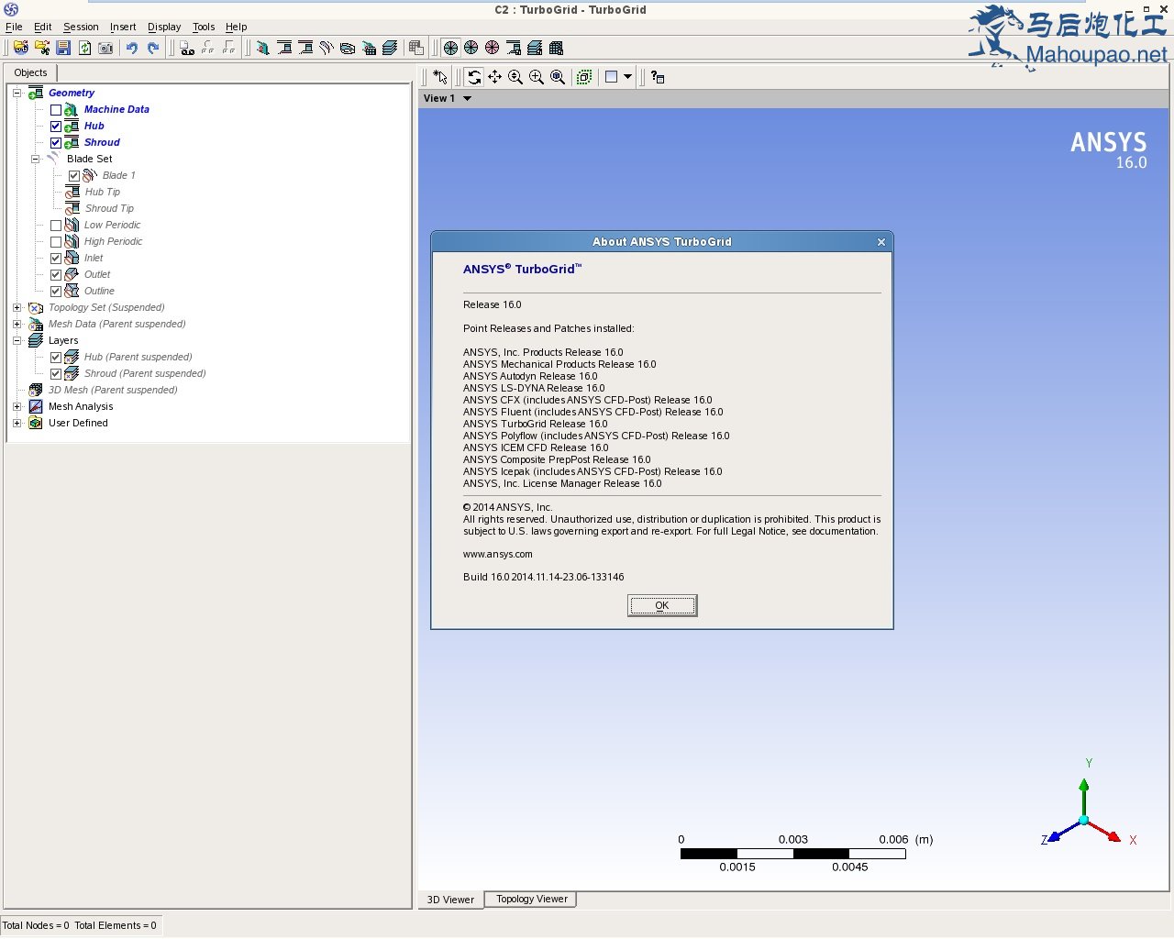This screenshot has height=939, width=1174.
Task: Switch to the 3D Viewer tab
Action: 450,900
